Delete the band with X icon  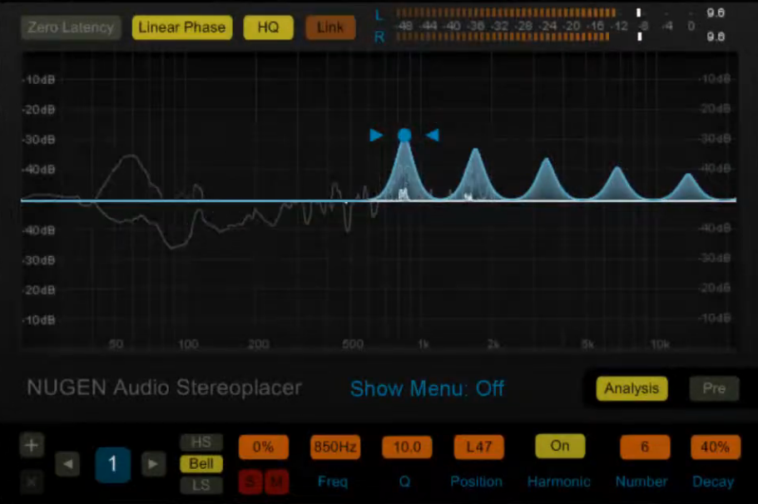32,482
